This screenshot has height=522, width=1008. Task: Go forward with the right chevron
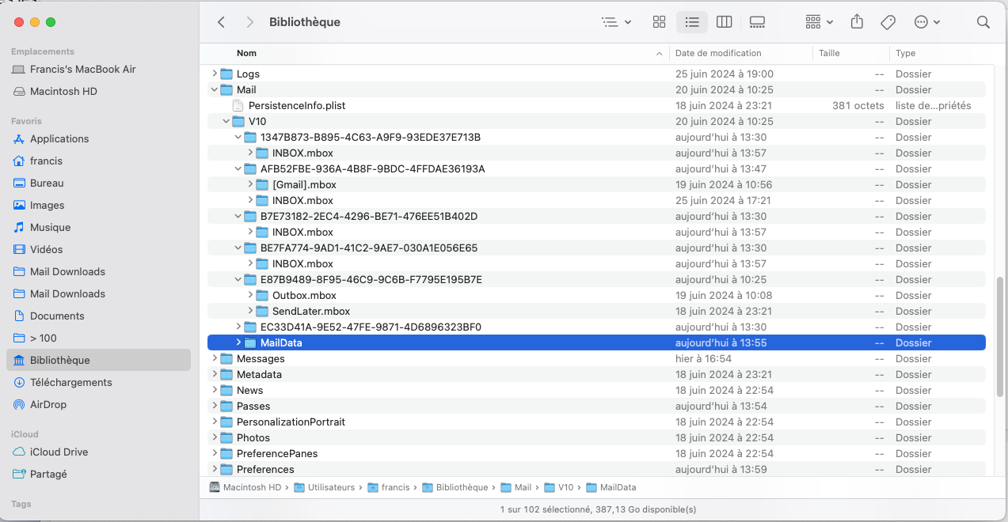tap(250, 22)
